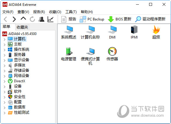Select the 网络设备 tree item label
The height and width of the screenshot is (124, 171).
pyautogui.click(x=22, y=76)
